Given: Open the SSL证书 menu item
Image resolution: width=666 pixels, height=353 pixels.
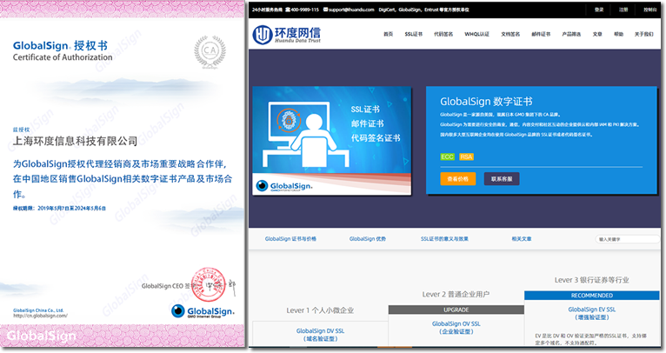Looking at the screenshot, I should pos(413,34).
